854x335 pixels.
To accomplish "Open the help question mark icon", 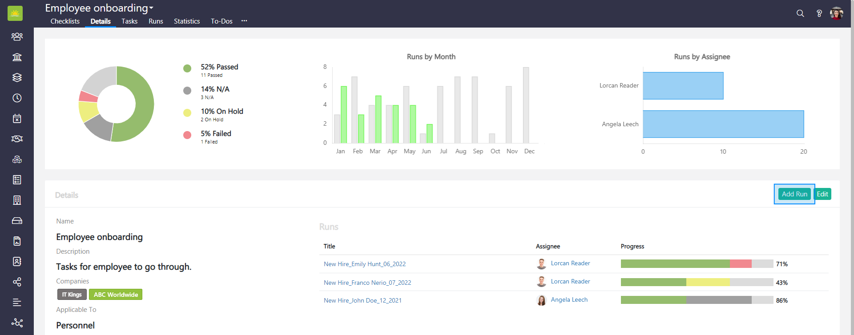I will coord(819,13).
